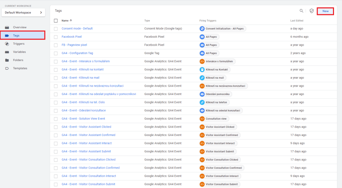Click eye icon of Odeslání pomocníka trigger

pyautogui.click(x=202, y=94)
